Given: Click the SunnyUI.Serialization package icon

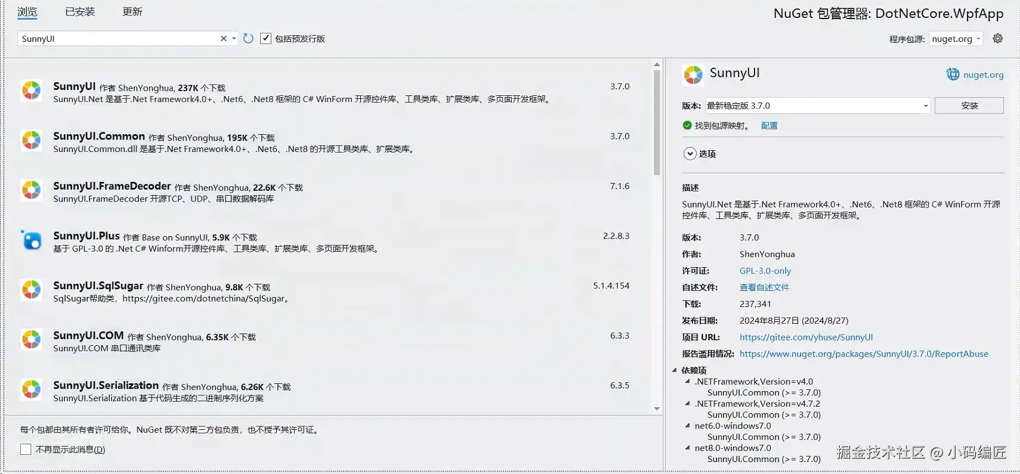Looking at the screenshot, I should click(31, 389).
